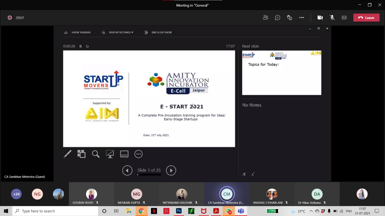Select the pen and laser pointer tool
The image size is (385, 216).
pyautogui.click(x=67, y=154)
